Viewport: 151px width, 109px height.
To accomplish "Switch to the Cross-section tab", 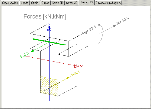I will (x=10, y=3).
